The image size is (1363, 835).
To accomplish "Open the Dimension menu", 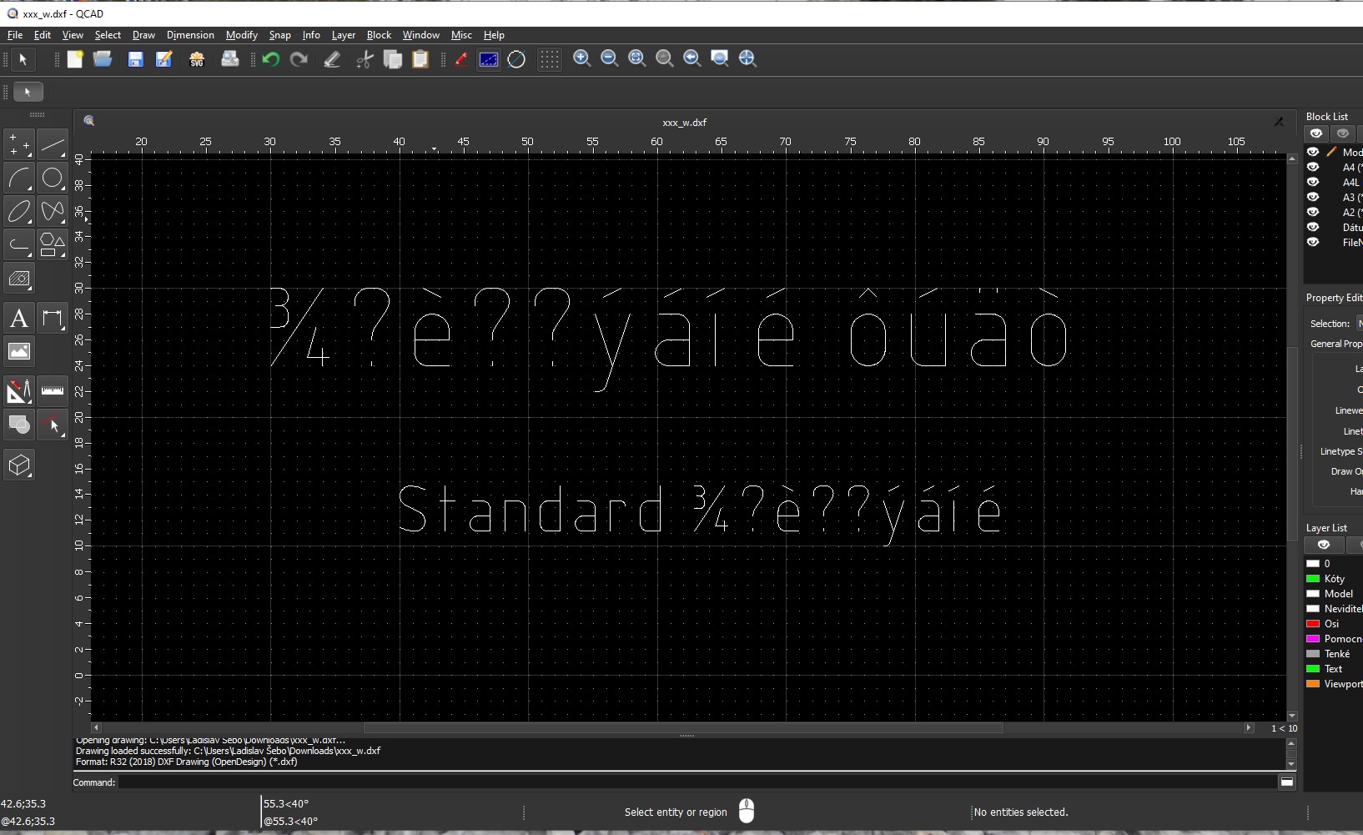I will [x=190, y=35].
